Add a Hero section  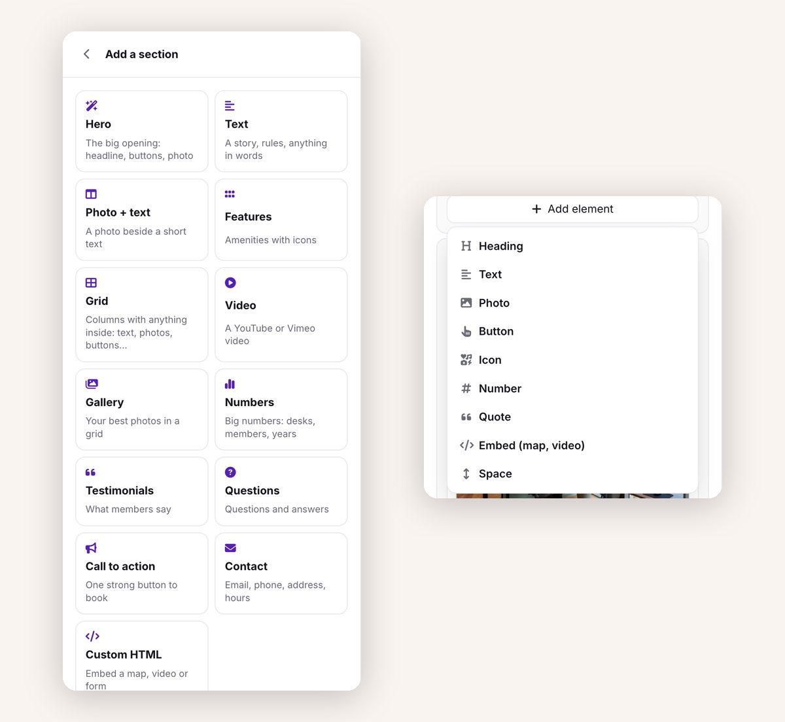pyautogui.click(x=142, y=131)
